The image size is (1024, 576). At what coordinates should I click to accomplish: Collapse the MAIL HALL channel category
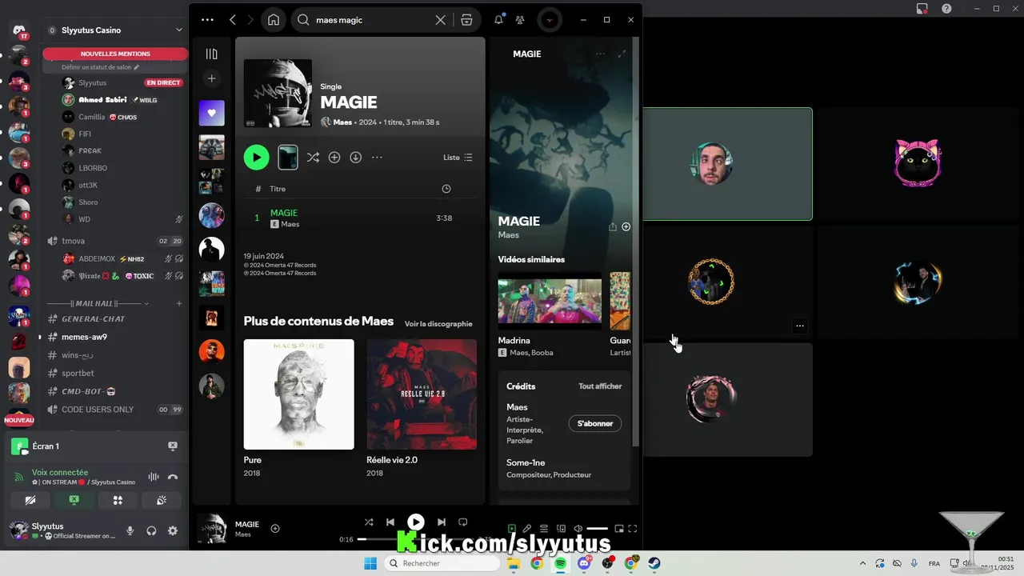point(94,304)
